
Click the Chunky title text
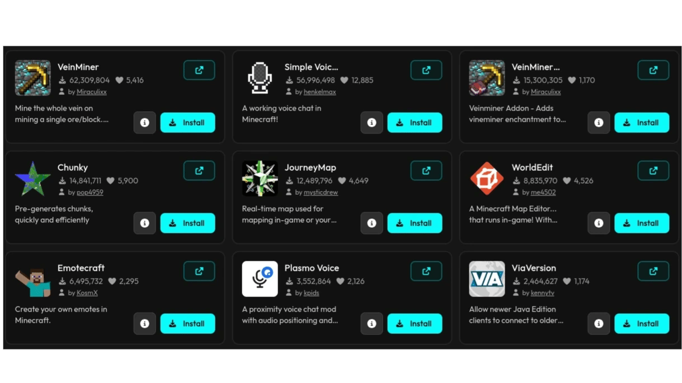pyautogui.click(x=73, y=167)
